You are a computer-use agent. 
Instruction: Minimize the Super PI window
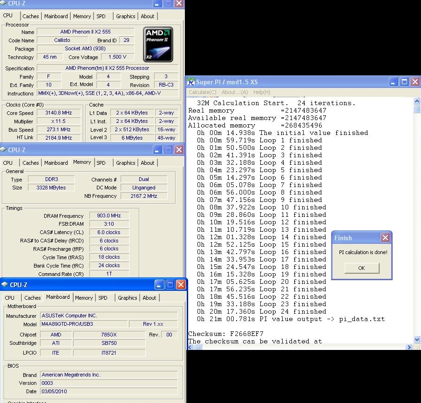tap(394, 82)
